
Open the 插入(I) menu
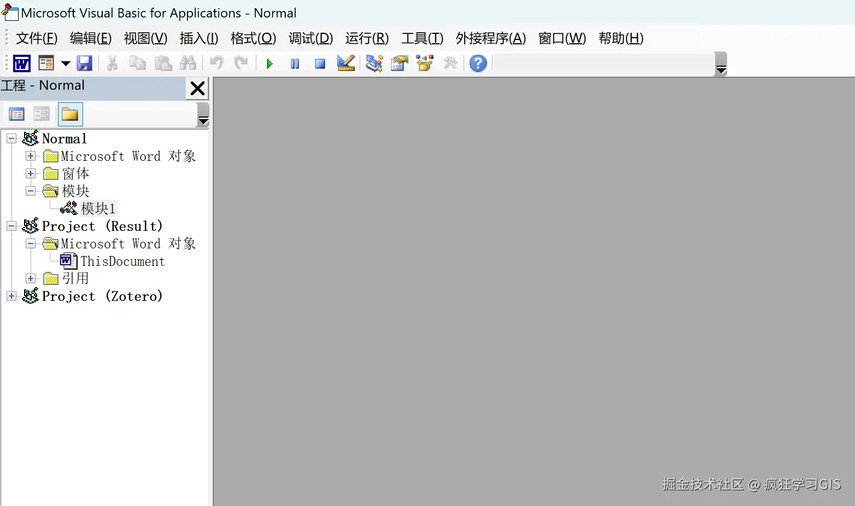pos(199,38)
